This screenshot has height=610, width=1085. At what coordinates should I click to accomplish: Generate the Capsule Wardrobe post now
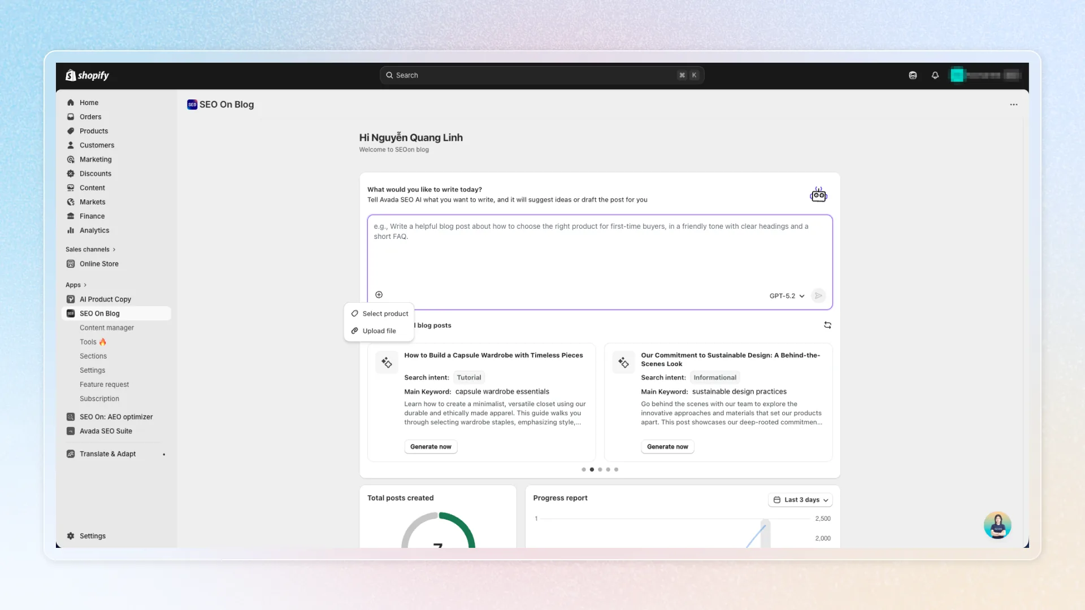(431, 447)
